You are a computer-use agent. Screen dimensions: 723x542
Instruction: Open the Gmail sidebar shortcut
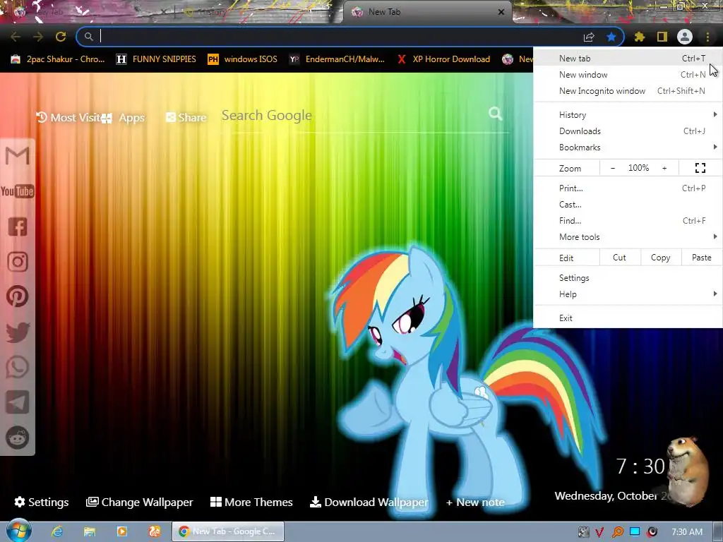[x=18, y=156]
